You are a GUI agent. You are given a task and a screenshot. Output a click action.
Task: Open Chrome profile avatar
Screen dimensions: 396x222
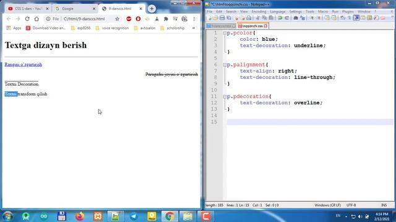(184, 19)
